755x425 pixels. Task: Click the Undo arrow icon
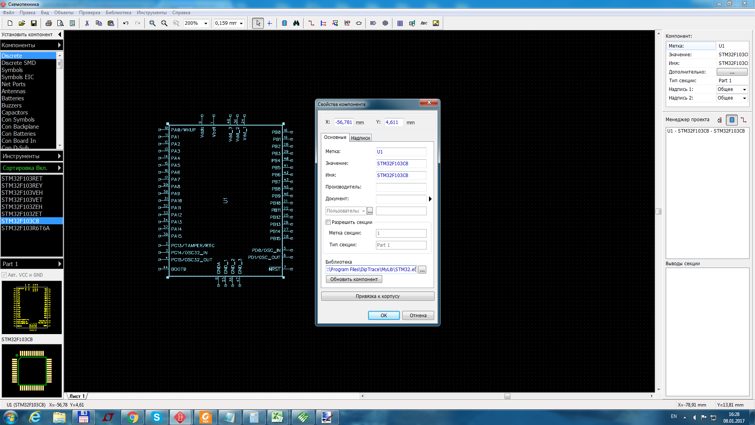point(126,23)
